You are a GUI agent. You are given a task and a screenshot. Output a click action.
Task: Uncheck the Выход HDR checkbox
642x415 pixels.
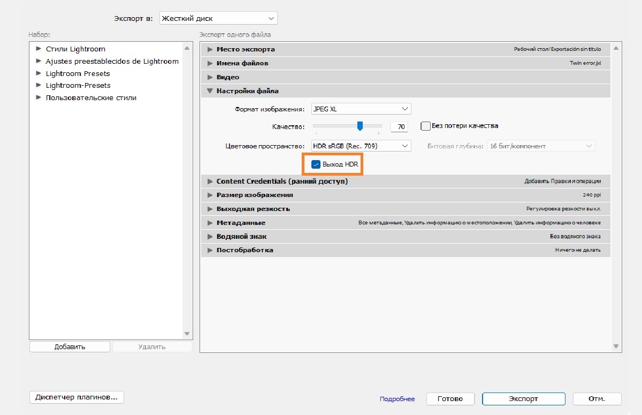(x=316, y=164)
